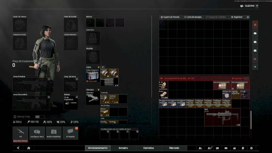Add a new storage with plus icon
This screenshot has width=272, height=153.
255,67
